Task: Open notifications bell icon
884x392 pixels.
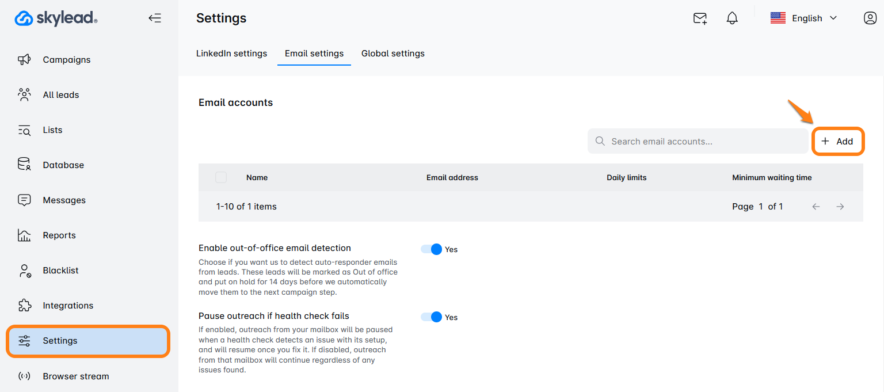Action: pos(732,18)
